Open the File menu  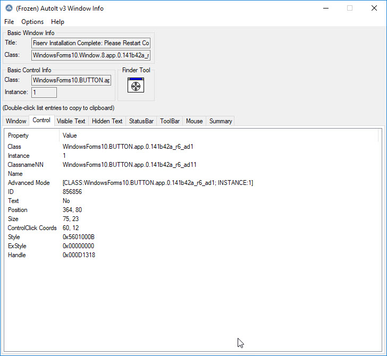9,22
